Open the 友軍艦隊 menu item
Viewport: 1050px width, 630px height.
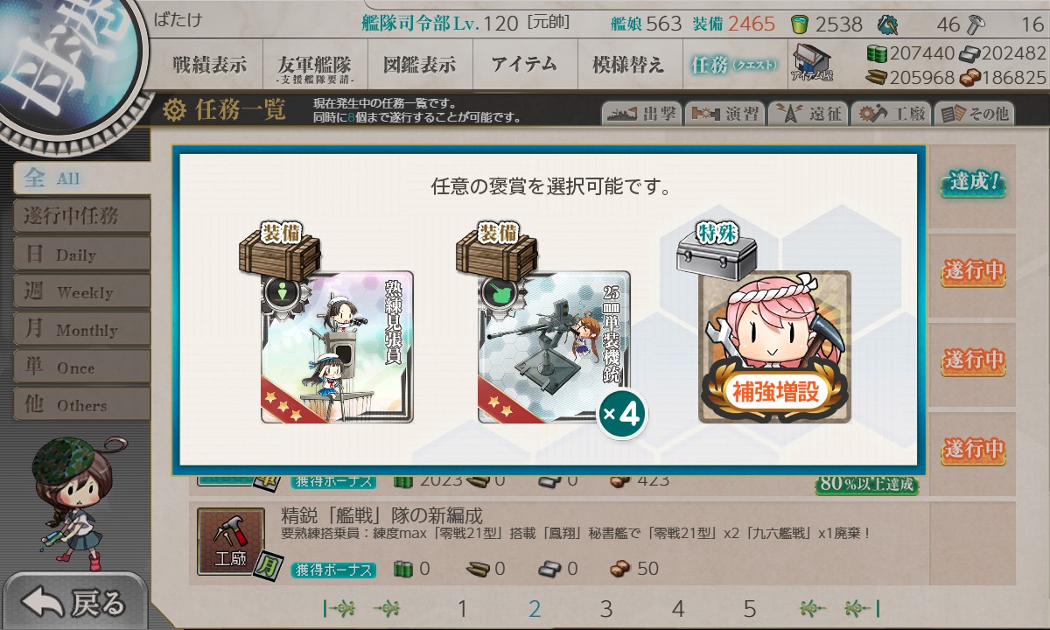tap(314, 65)
